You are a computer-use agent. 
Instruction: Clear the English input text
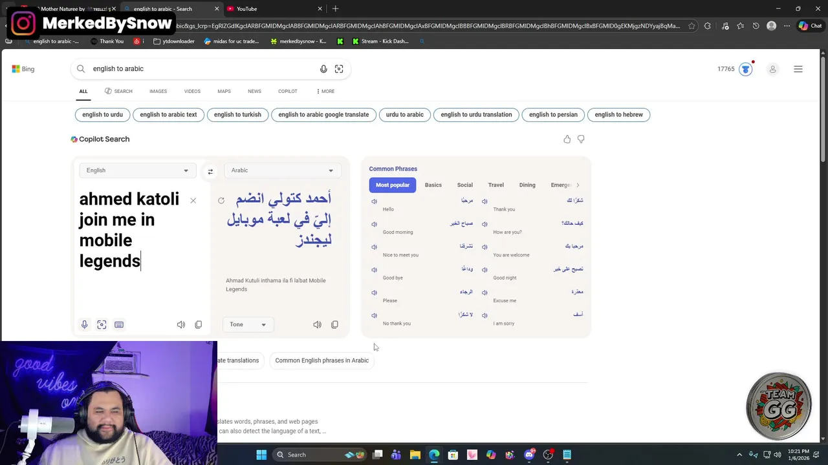(x=193, y=201)
